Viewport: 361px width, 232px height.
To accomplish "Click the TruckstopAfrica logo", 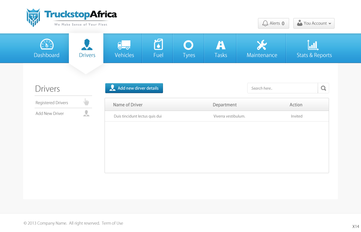I will (x=72, y=18).
